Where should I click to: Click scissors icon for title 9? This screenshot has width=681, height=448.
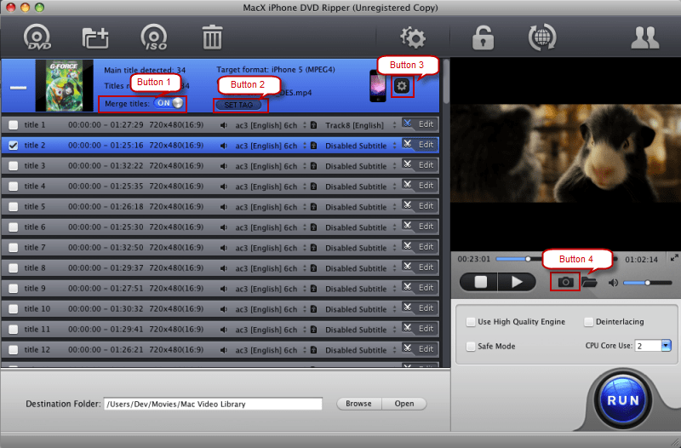click(x=407, y=287)
